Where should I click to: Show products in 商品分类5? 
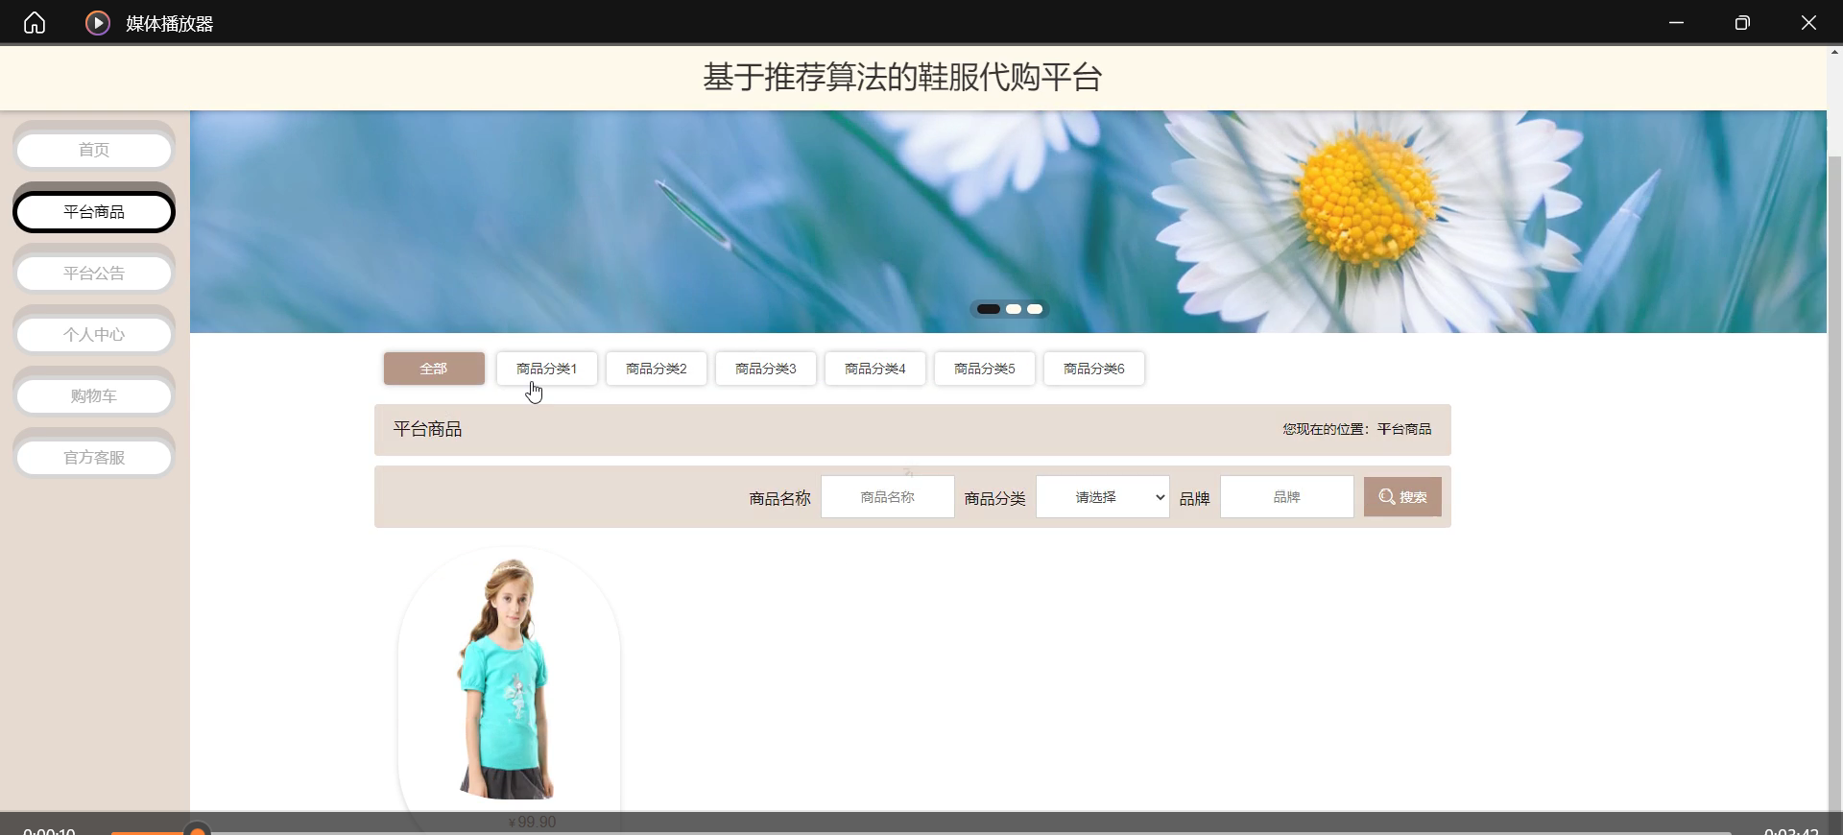tap(985, 369)
